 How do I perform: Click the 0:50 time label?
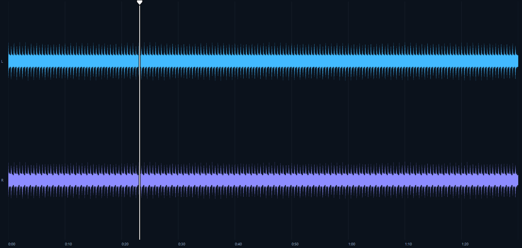point(295,244)
